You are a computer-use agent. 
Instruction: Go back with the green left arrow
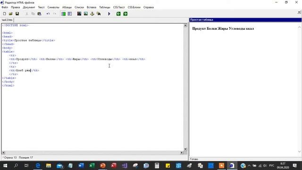tap(118, 14)
